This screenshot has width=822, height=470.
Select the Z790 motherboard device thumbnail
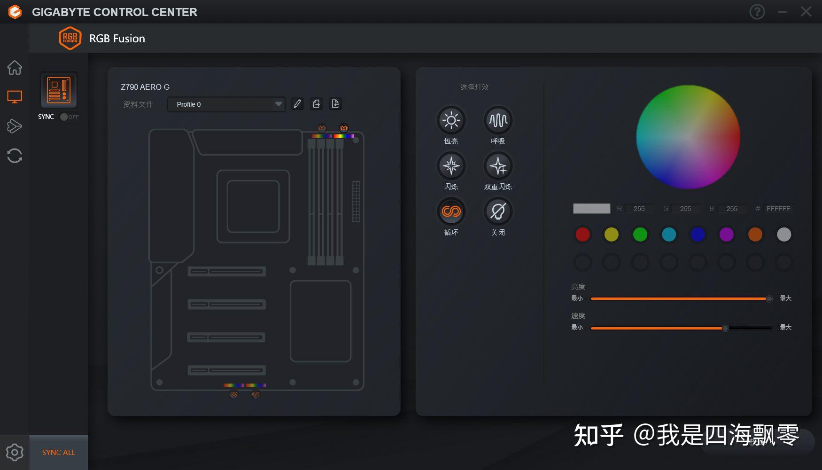59,90
